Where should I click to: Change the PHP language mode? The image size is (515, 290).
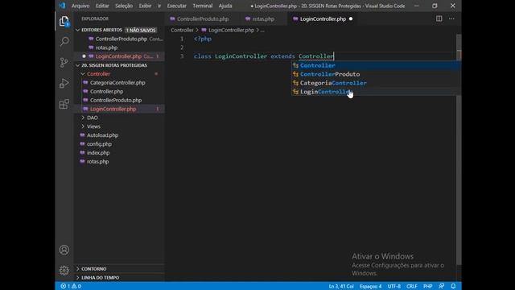pos(427,286)
